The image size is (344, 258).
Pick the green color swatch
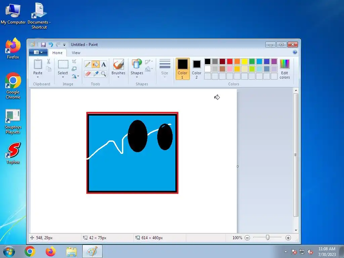click(x=252, y=61)
